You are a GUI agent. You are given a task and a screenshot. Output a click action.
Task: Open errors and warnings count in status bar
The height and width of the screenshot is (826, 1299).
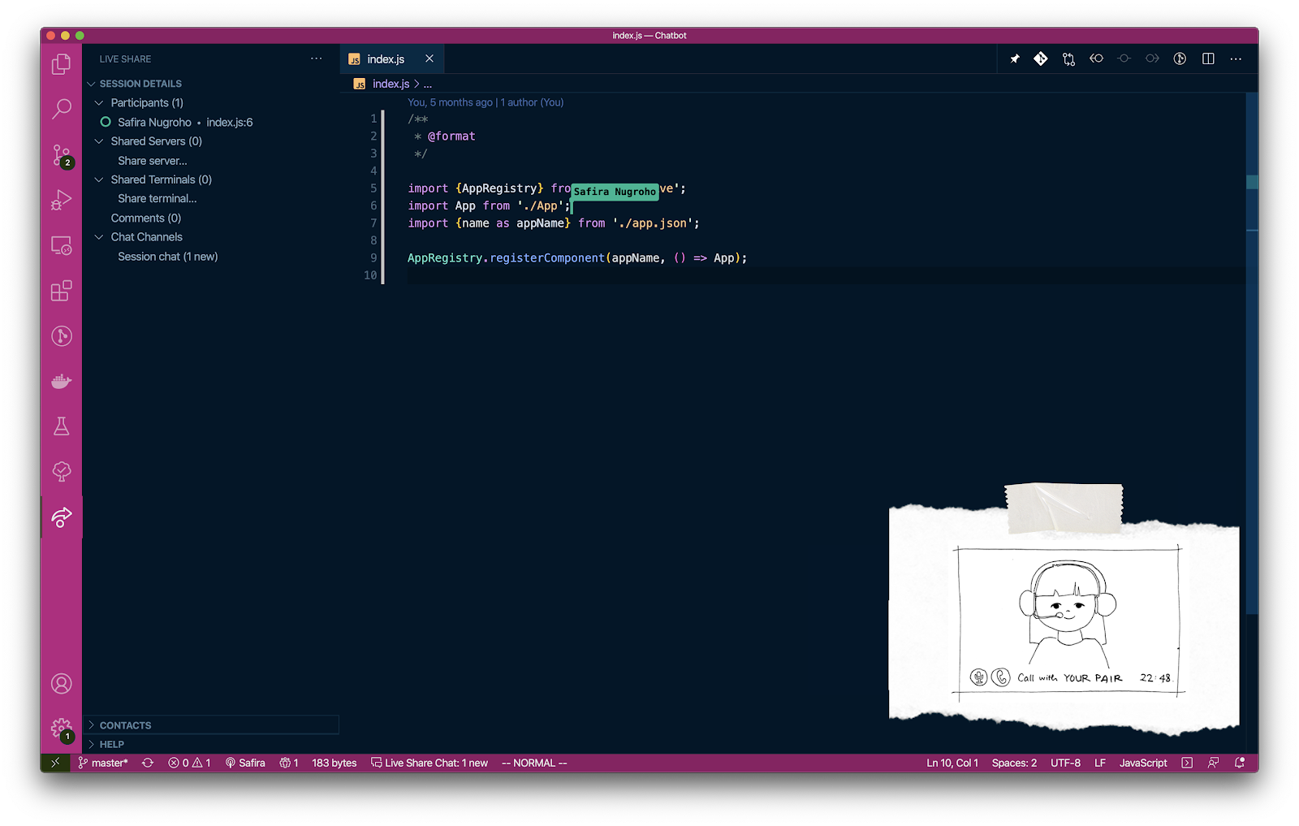(189, 763)
